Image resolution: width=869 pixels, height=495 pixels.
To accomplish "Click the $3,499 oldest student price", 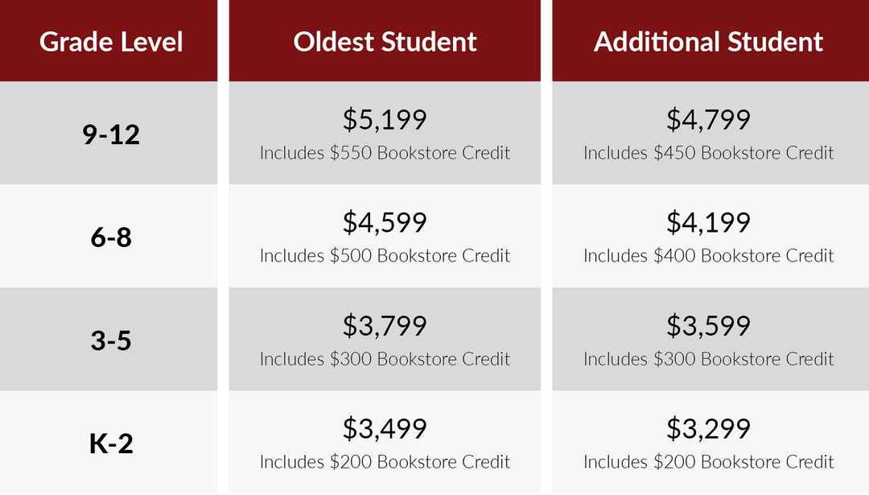I will 385,428.
